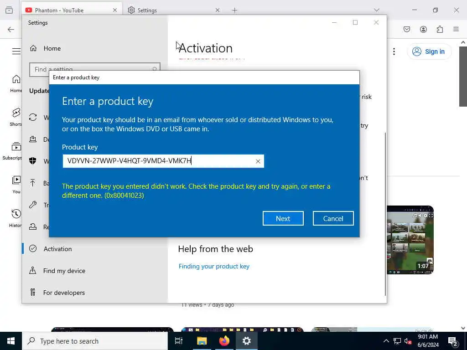Click the For developers tools icon
Image resolution: width=467 pixels, height=350 pixels.
tap(33, 293)
